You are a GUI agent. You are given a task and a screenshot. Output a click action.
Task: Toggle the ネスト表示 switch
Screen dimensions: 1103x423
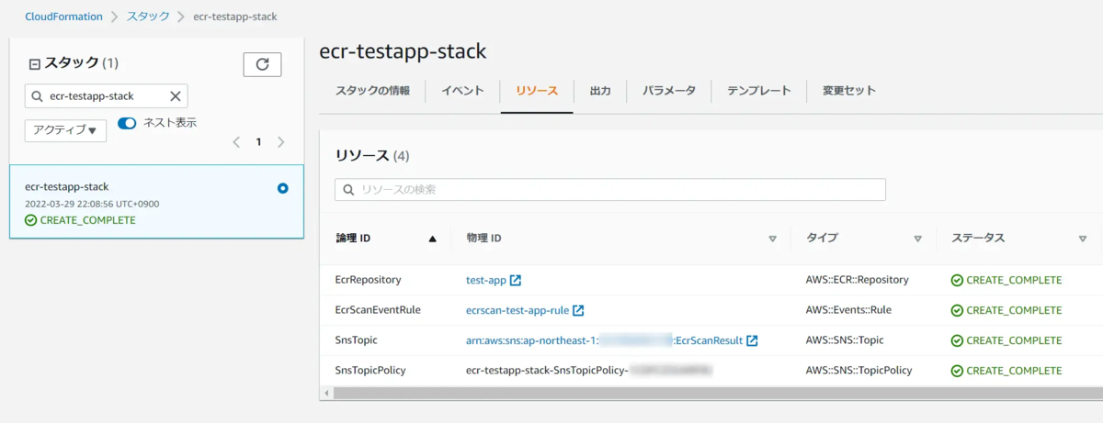127,123
